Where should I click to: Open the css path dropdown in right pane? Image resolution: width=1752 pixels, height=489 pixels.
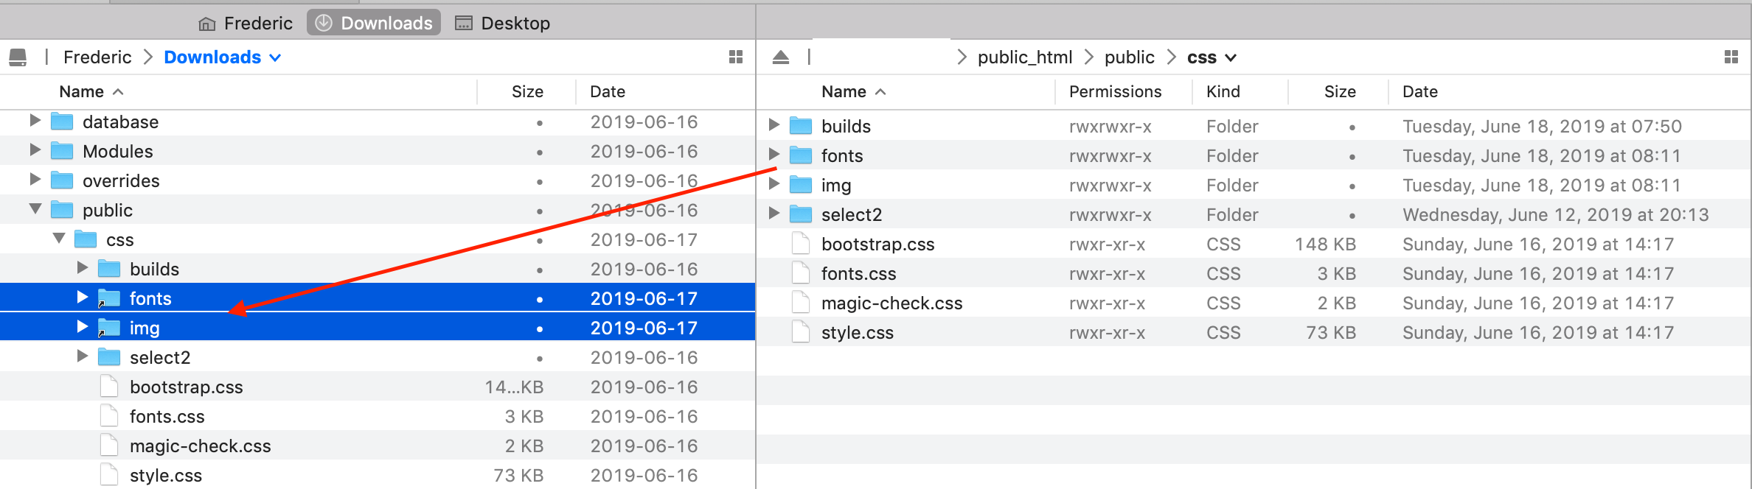point(1230,57)
